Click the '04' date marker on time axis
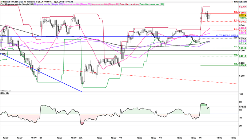 pos(160,138)
